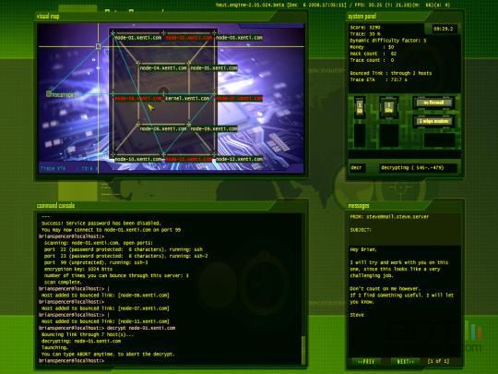
Task: Click the 'scan complete.' console line
Action: [63, 282]
